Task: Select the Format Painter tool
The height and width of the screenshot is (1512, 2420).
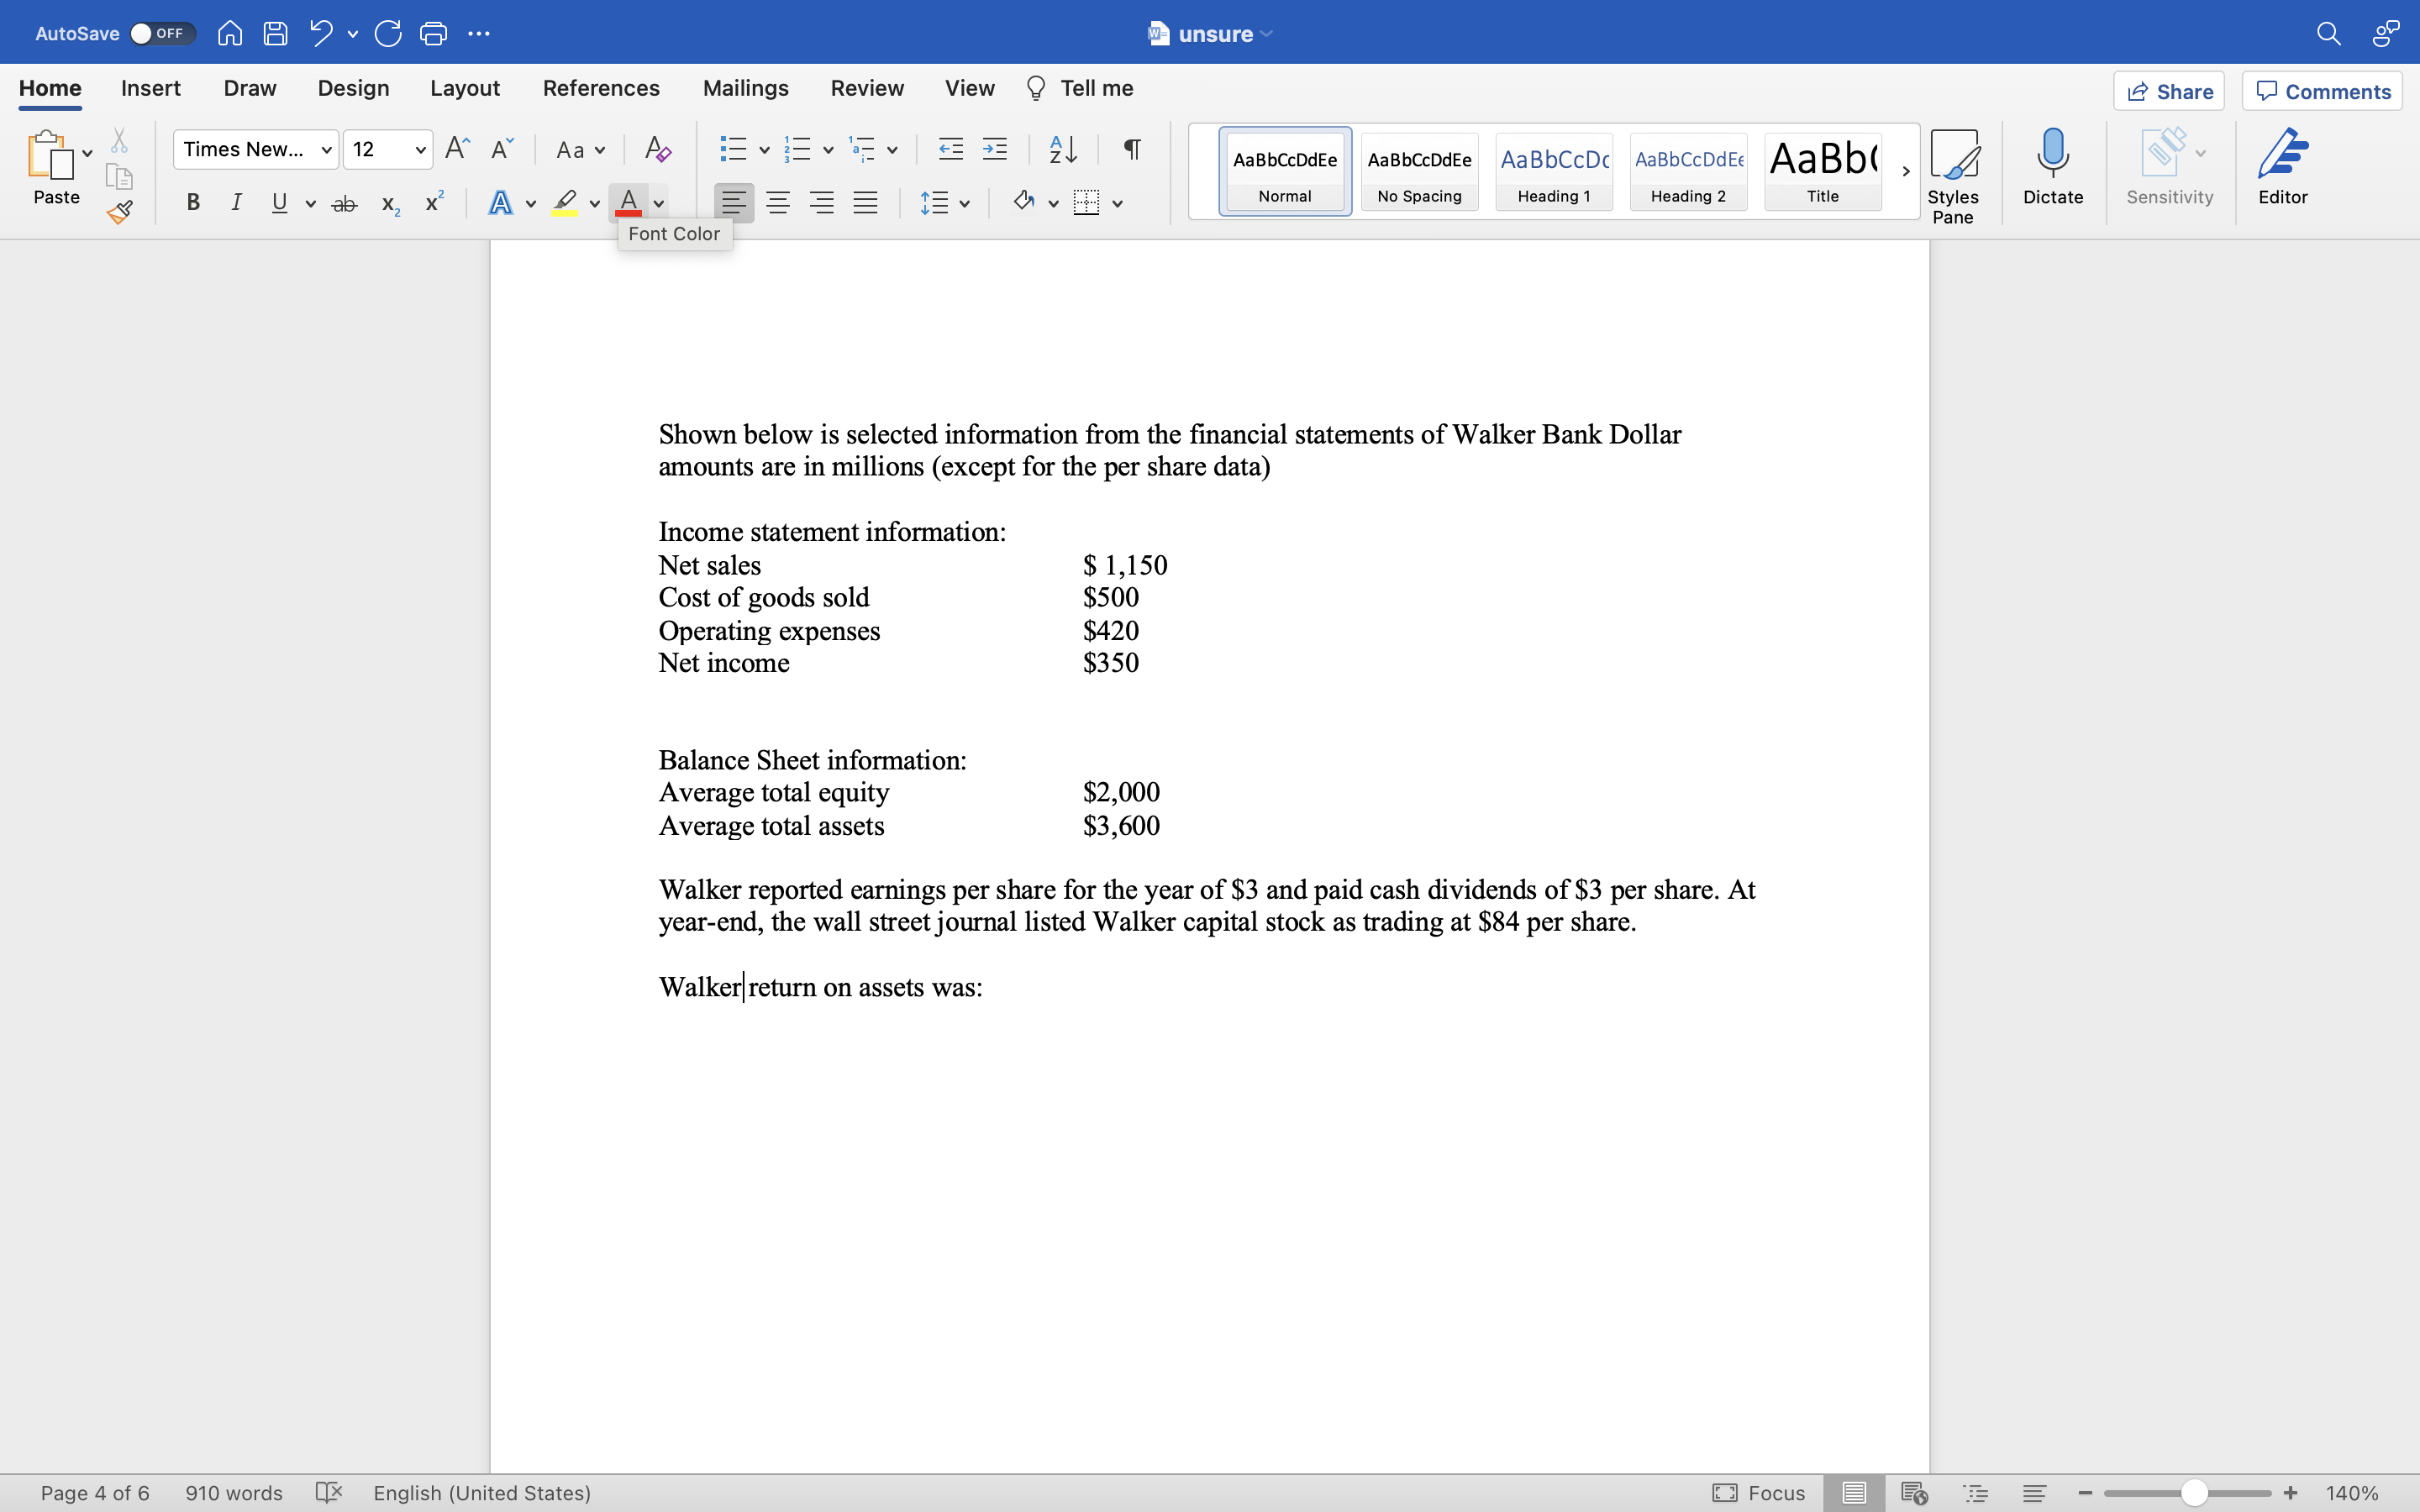Action: coord(119,211)
